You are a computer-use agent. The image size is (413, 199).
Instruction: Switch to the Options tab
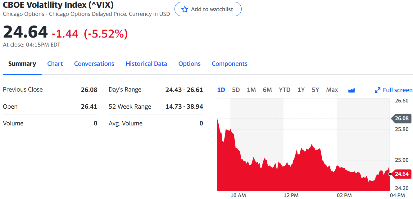pyautogui.click(x=189, y=64)
